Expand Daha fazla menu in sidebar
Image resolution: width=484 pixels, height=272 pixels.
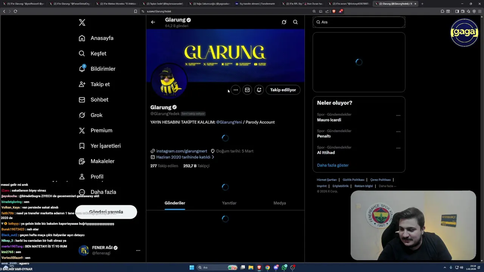click(x=97, y=192)
